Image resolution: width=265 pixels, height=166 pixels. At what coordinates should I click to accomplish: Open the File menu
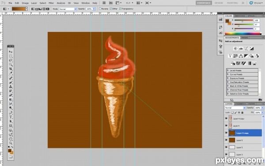coord(10,3)
